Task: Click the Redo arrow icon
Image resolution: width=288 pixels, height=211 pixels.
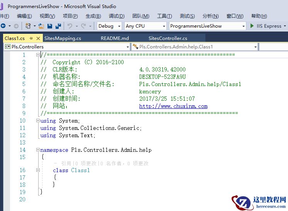Action: point(83,26)
